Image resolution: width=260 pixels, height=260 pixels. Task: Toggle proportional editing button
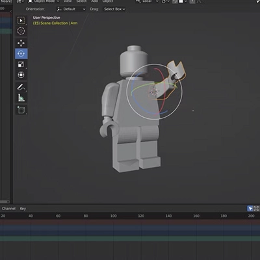[192, 1]
